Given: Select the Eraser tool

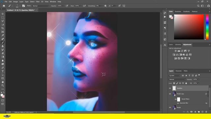Looking at the screenshot, I should (3, 53).
